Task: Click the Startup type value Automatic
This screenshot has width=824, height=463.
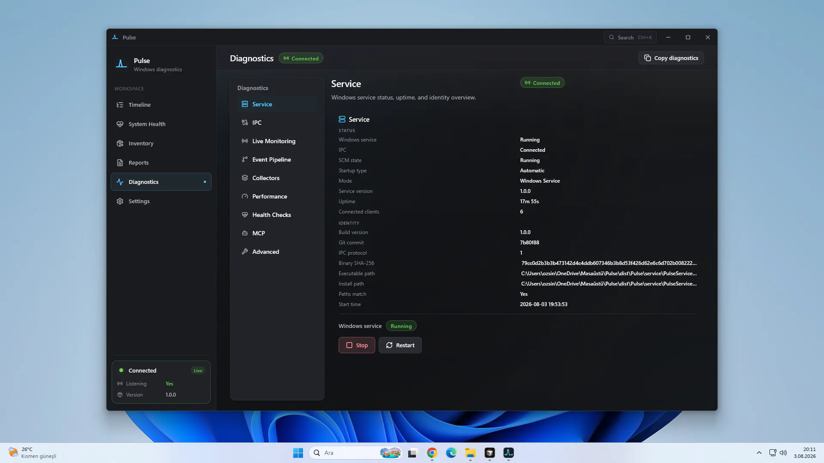Action: click(x=532, y=171)
